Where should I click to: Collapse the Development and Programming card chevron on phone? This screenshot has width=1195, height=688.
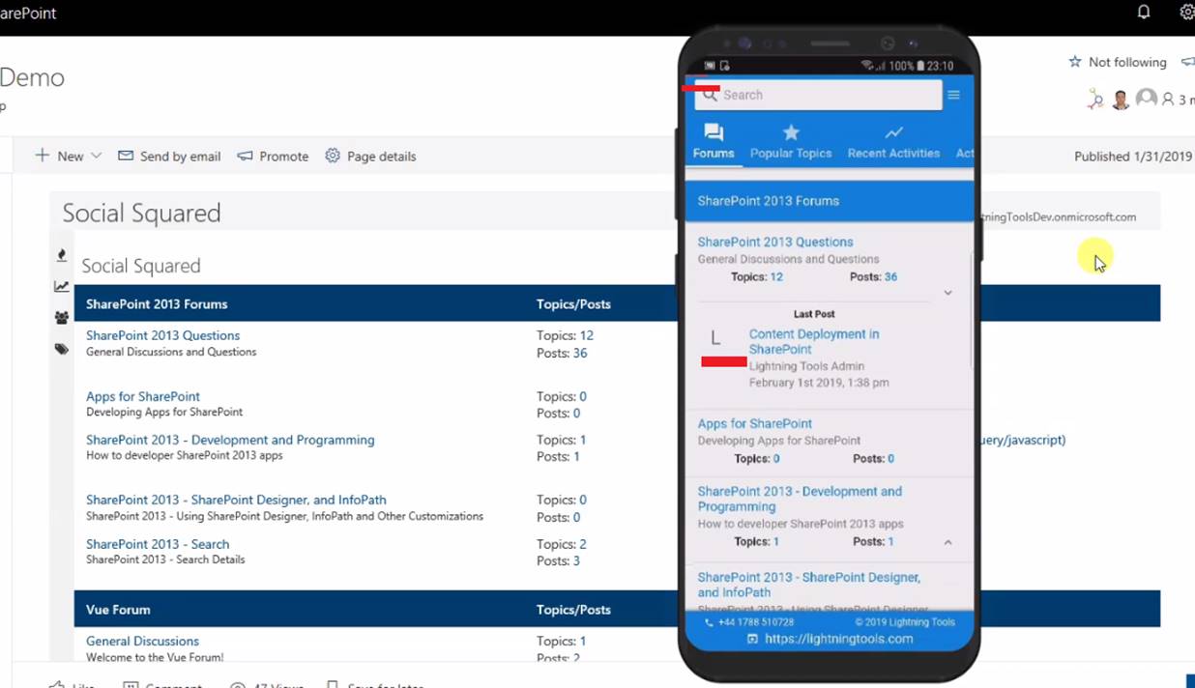[947, 542]
